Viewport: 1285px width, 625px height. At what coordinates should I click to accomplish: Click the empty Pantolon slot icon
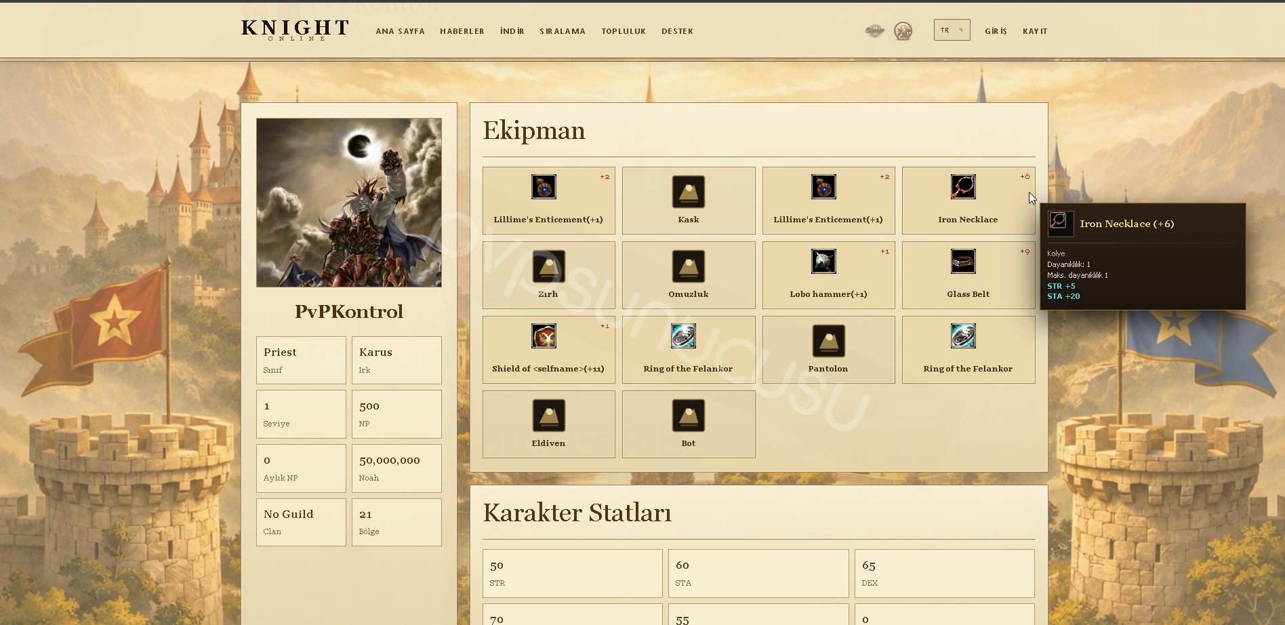tap(828, 341)
